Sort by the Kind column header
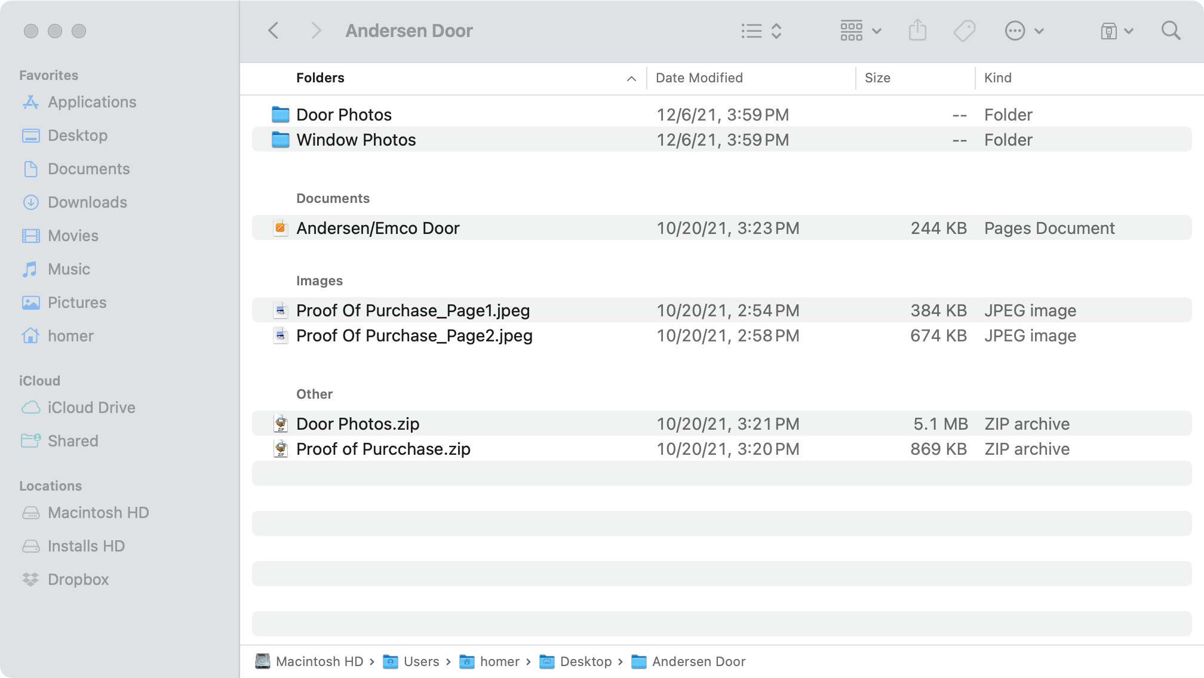 [x=997, y=78]
